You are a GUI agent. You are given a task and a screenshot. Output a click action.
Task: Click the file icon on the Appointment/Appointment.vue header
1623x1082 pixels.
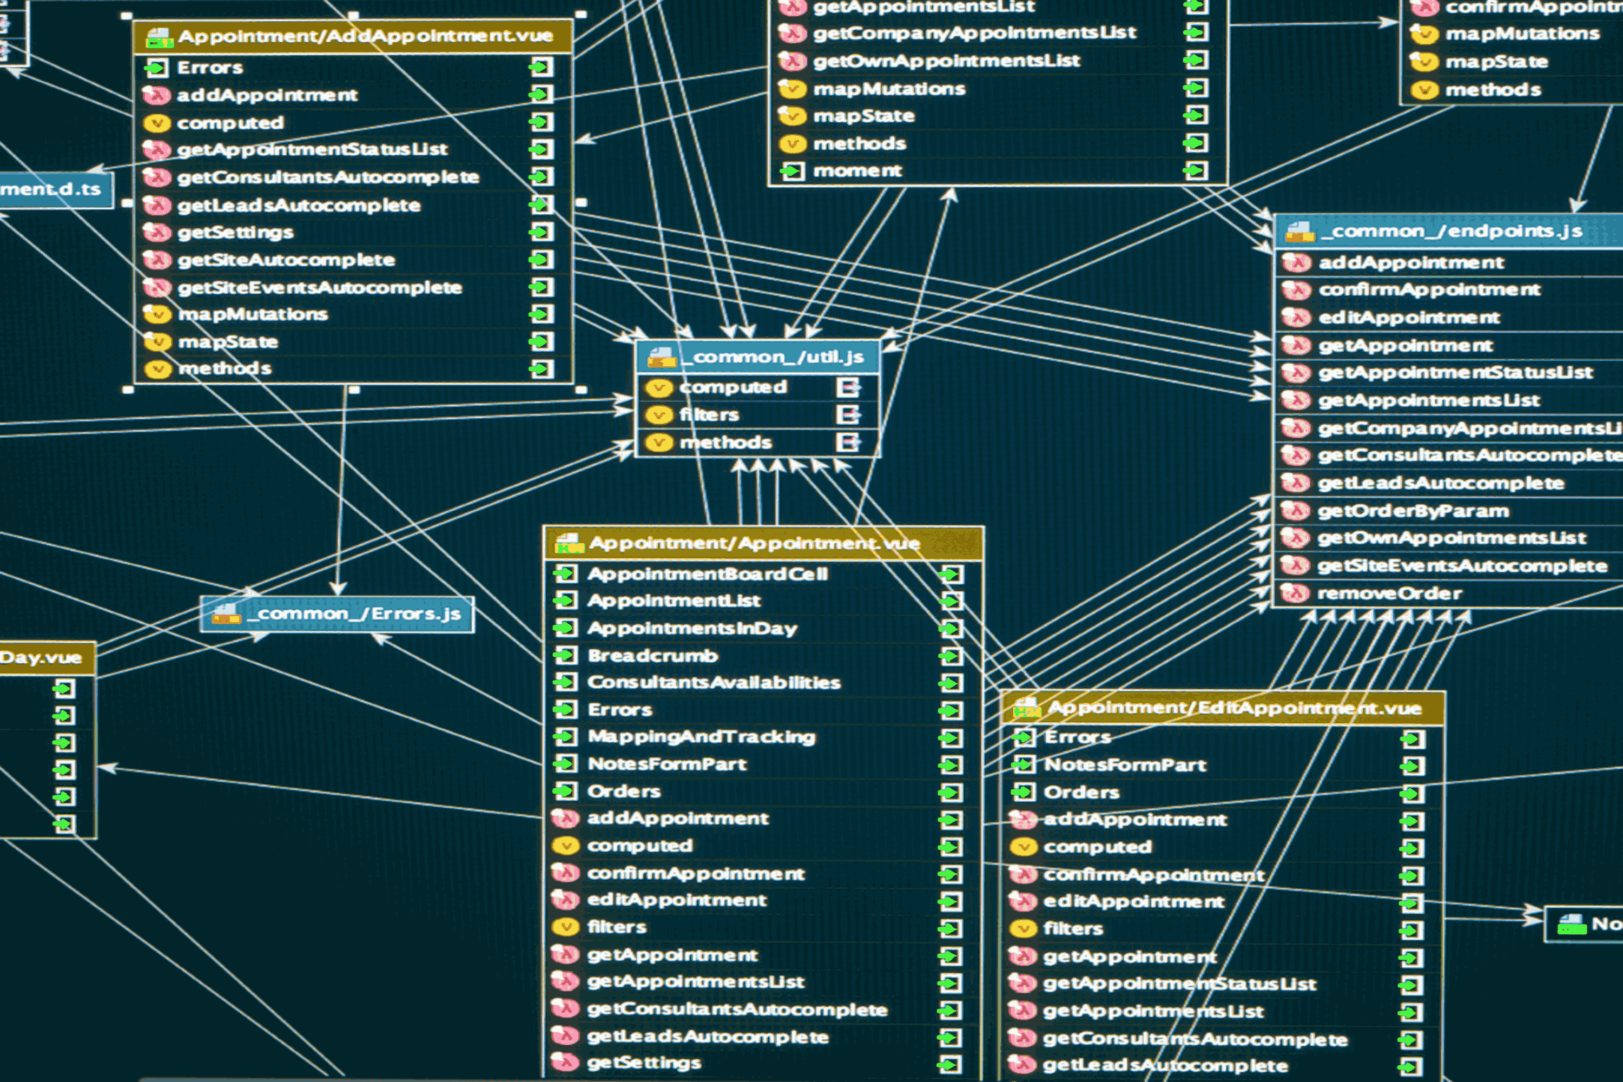pos(569,543)
